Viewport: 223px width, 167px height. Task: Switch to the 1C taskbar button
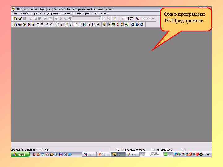[x=118, y=155]
